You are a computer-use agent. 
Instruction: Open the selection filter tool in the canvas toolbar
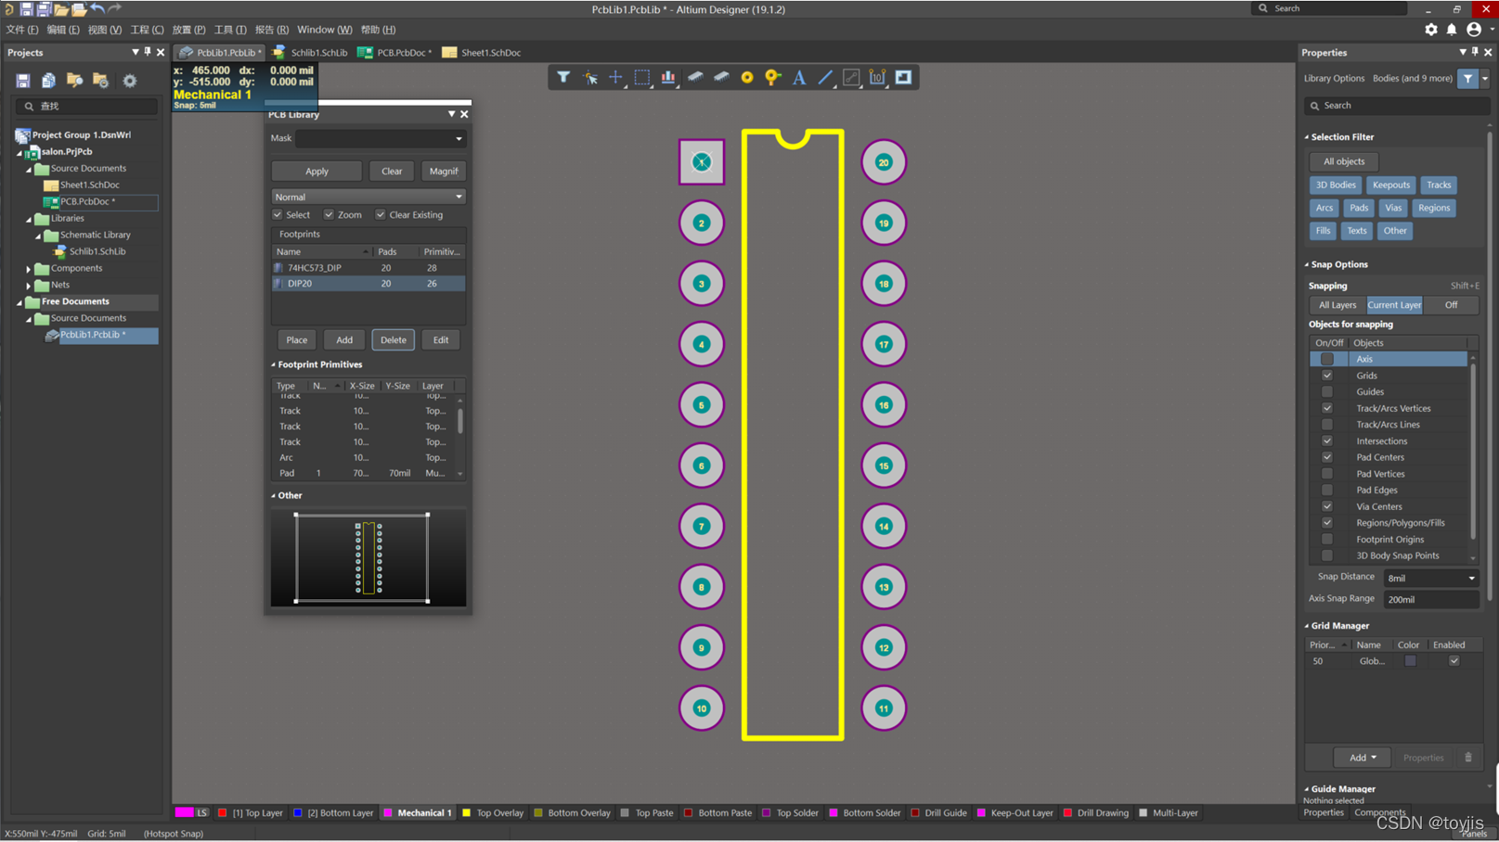click(563, 77)
